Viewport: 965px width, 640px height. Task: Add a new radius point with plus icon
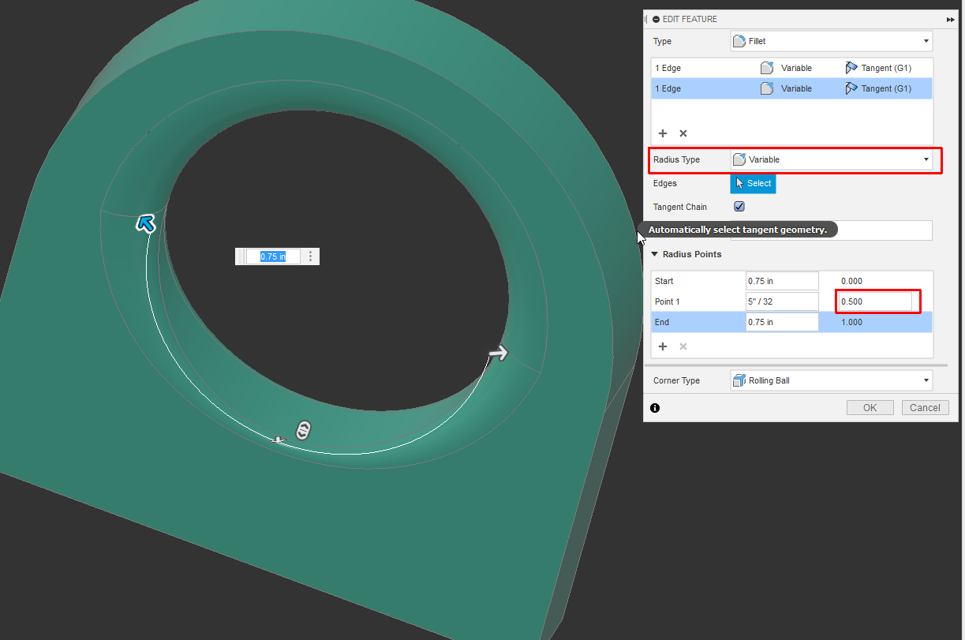663,346
